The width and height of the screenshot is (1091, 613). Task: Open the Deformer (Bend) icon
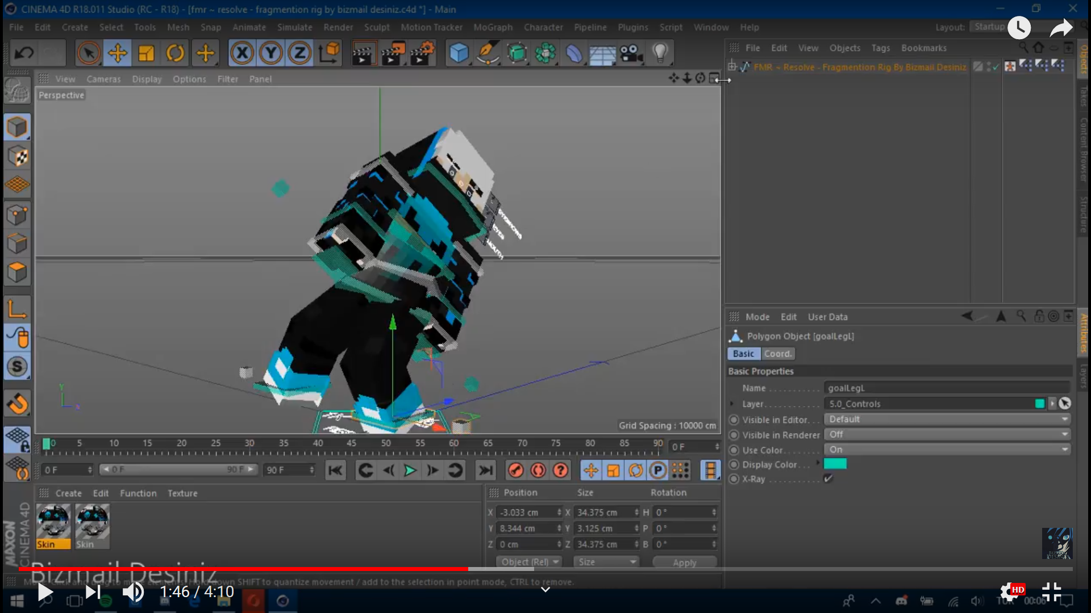point(574,53)
